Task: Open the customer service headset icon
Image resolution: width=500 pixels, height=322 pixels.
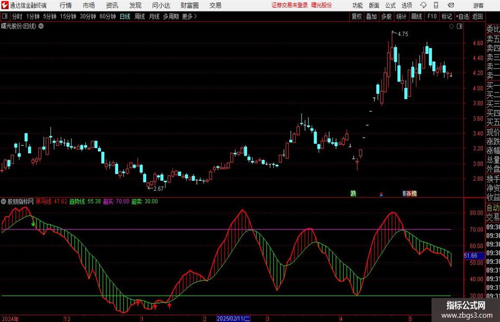Action: coord(423,5)
